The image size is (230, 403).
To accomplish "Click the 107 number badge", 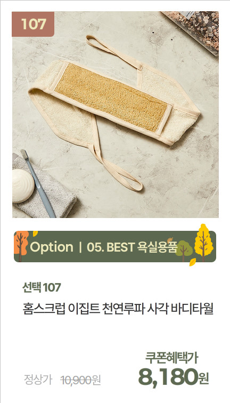I will 33,24.
